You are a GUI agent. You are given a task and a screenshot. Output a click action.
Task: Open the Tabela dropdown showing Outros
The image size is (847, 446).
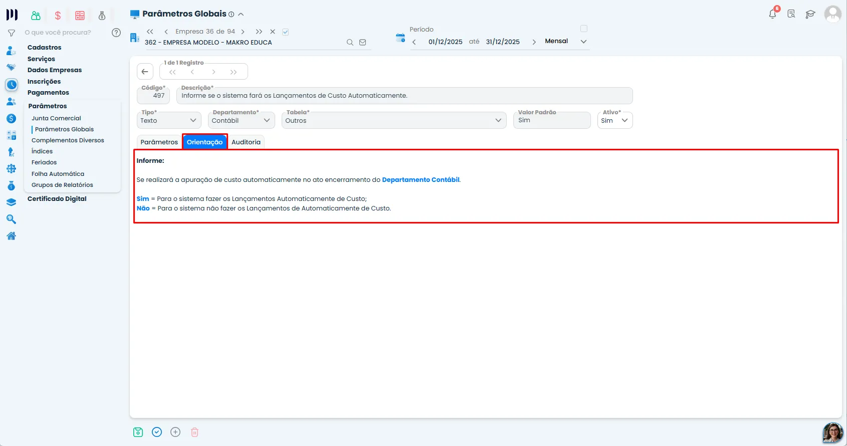pyautogui.click(x=394, y=120)
